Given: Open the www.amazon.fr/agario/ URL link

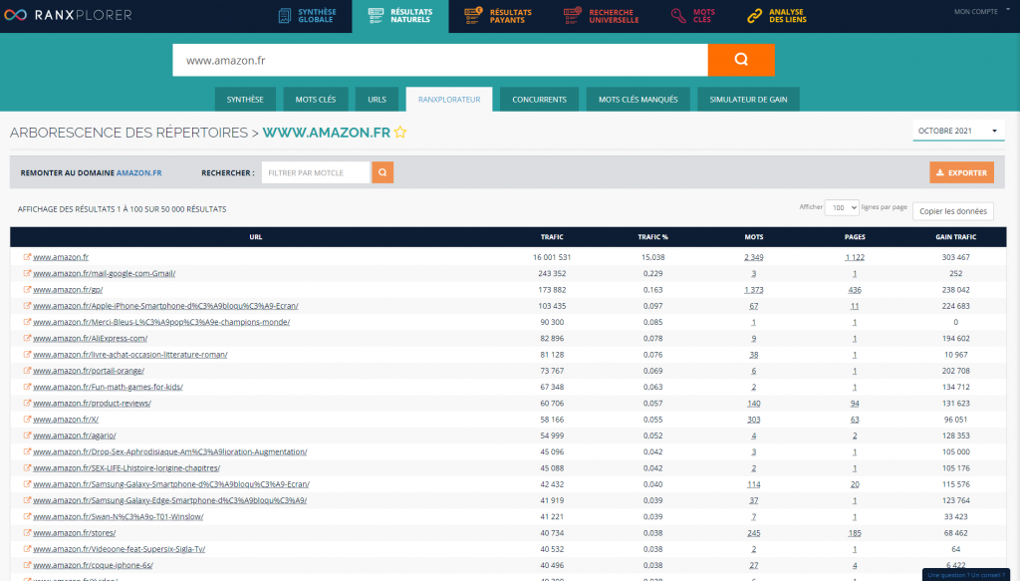Looking at the screenshot, I should tap(74, 436).
